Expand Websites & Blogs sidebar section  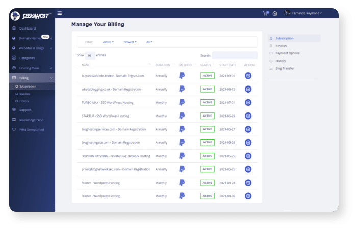coord(32,48)
